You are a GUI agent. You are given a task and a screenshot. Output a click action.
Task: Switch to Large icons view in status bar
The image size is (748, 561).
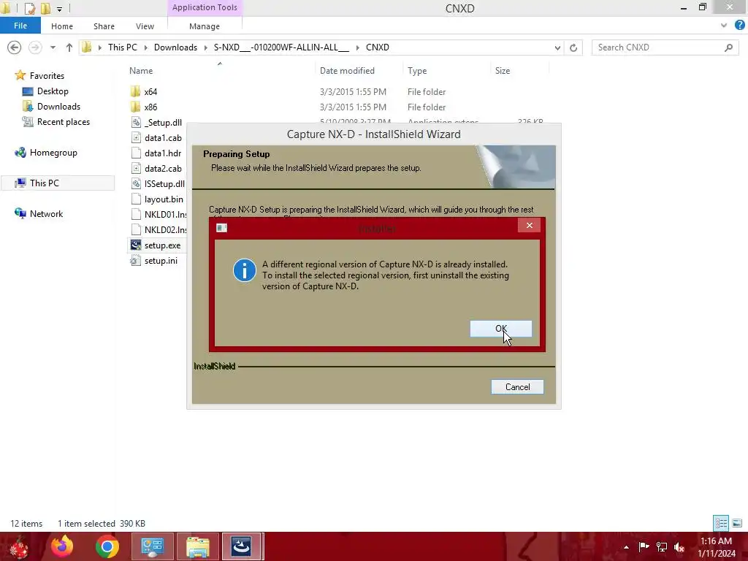737,523
